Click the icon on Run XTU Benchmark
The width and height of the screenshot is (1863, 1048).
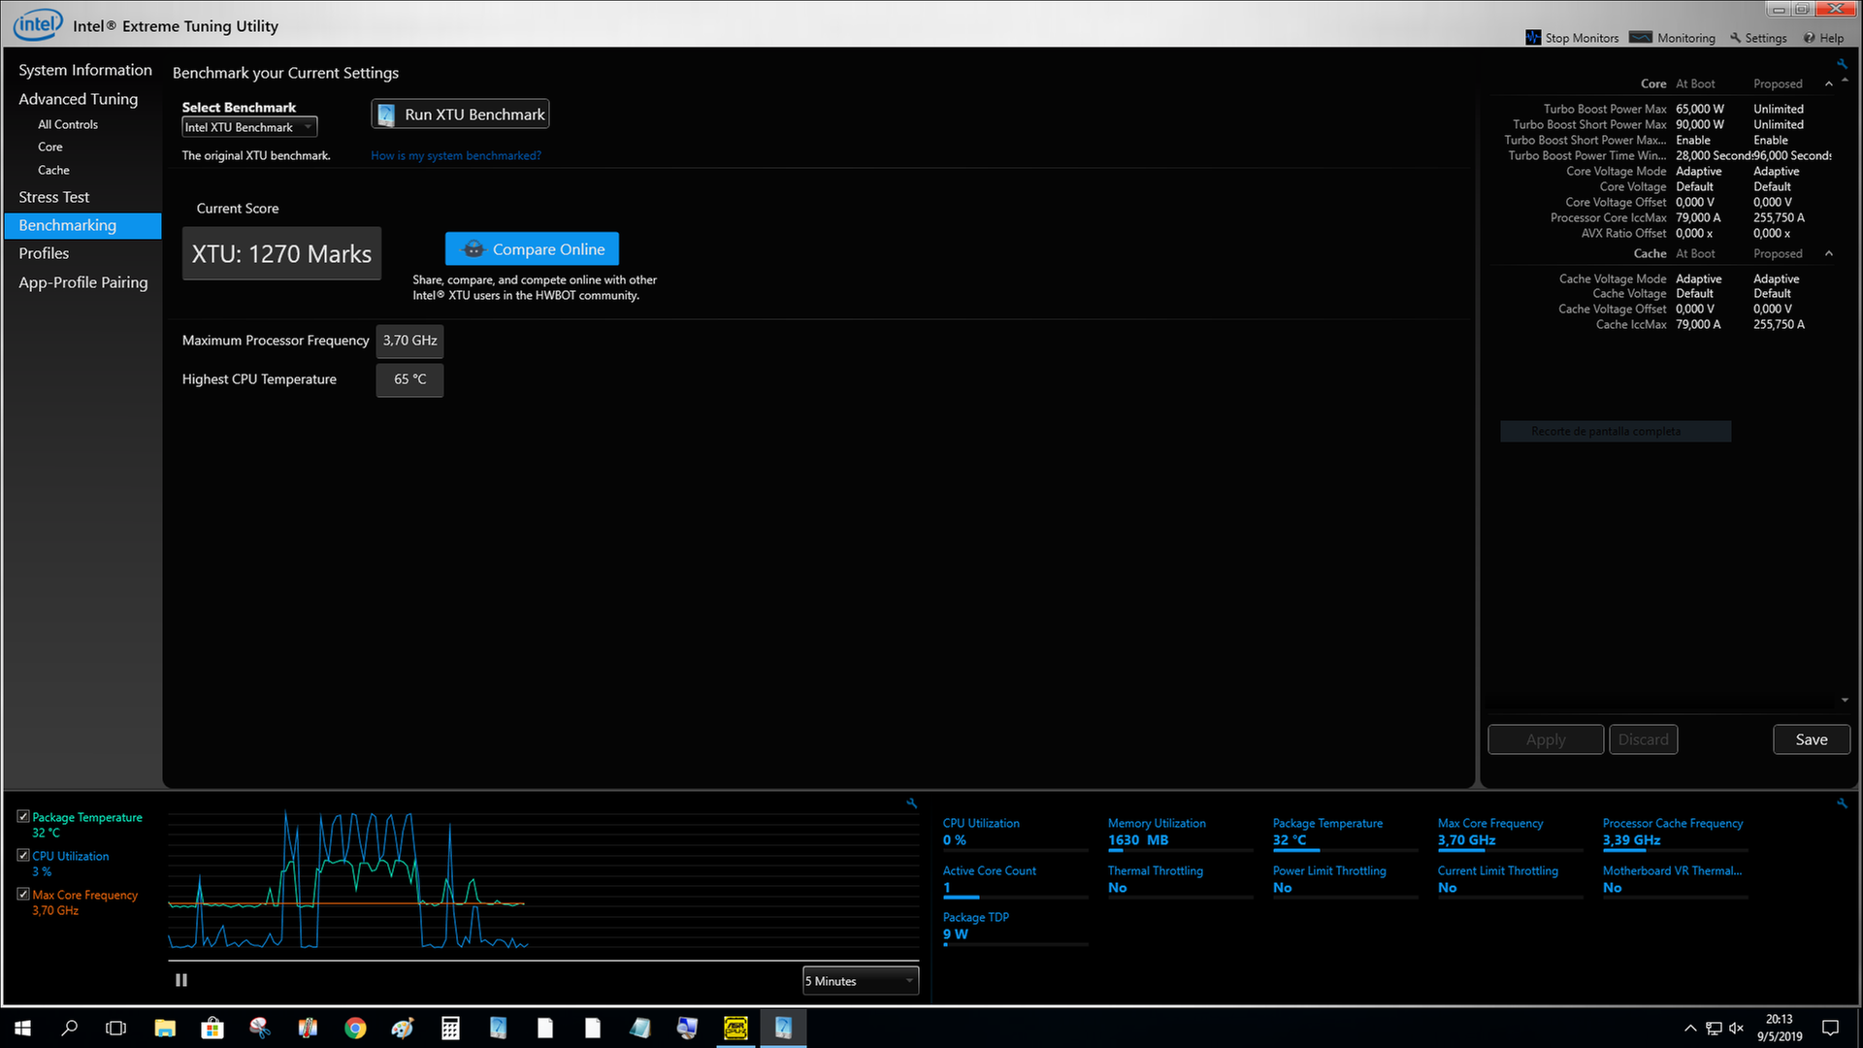[x=386, y=115]
